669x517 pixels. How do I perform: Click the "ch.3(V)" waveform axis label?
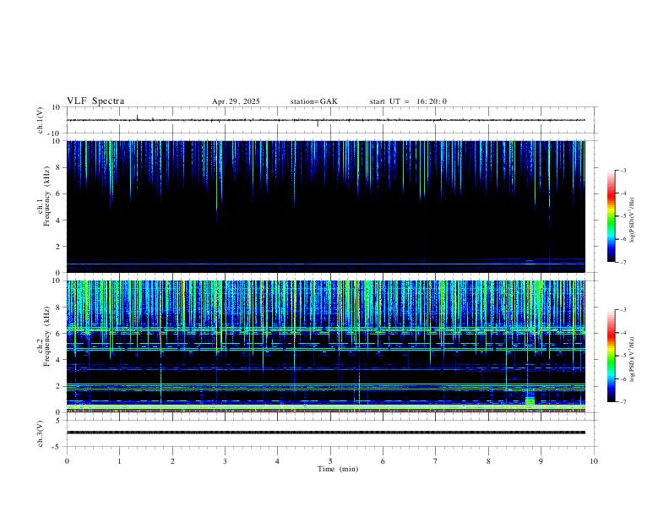coord(41,433)
